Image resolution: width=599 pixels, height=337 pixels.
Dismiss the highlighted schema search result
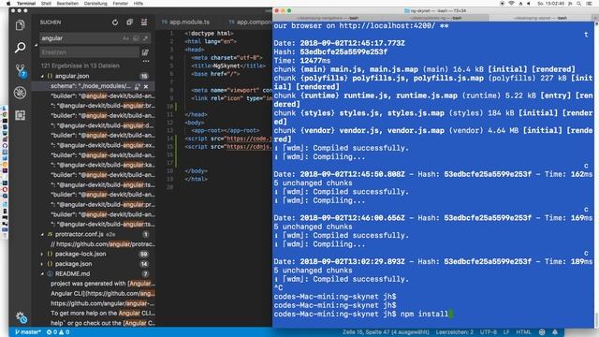(146, 86)
